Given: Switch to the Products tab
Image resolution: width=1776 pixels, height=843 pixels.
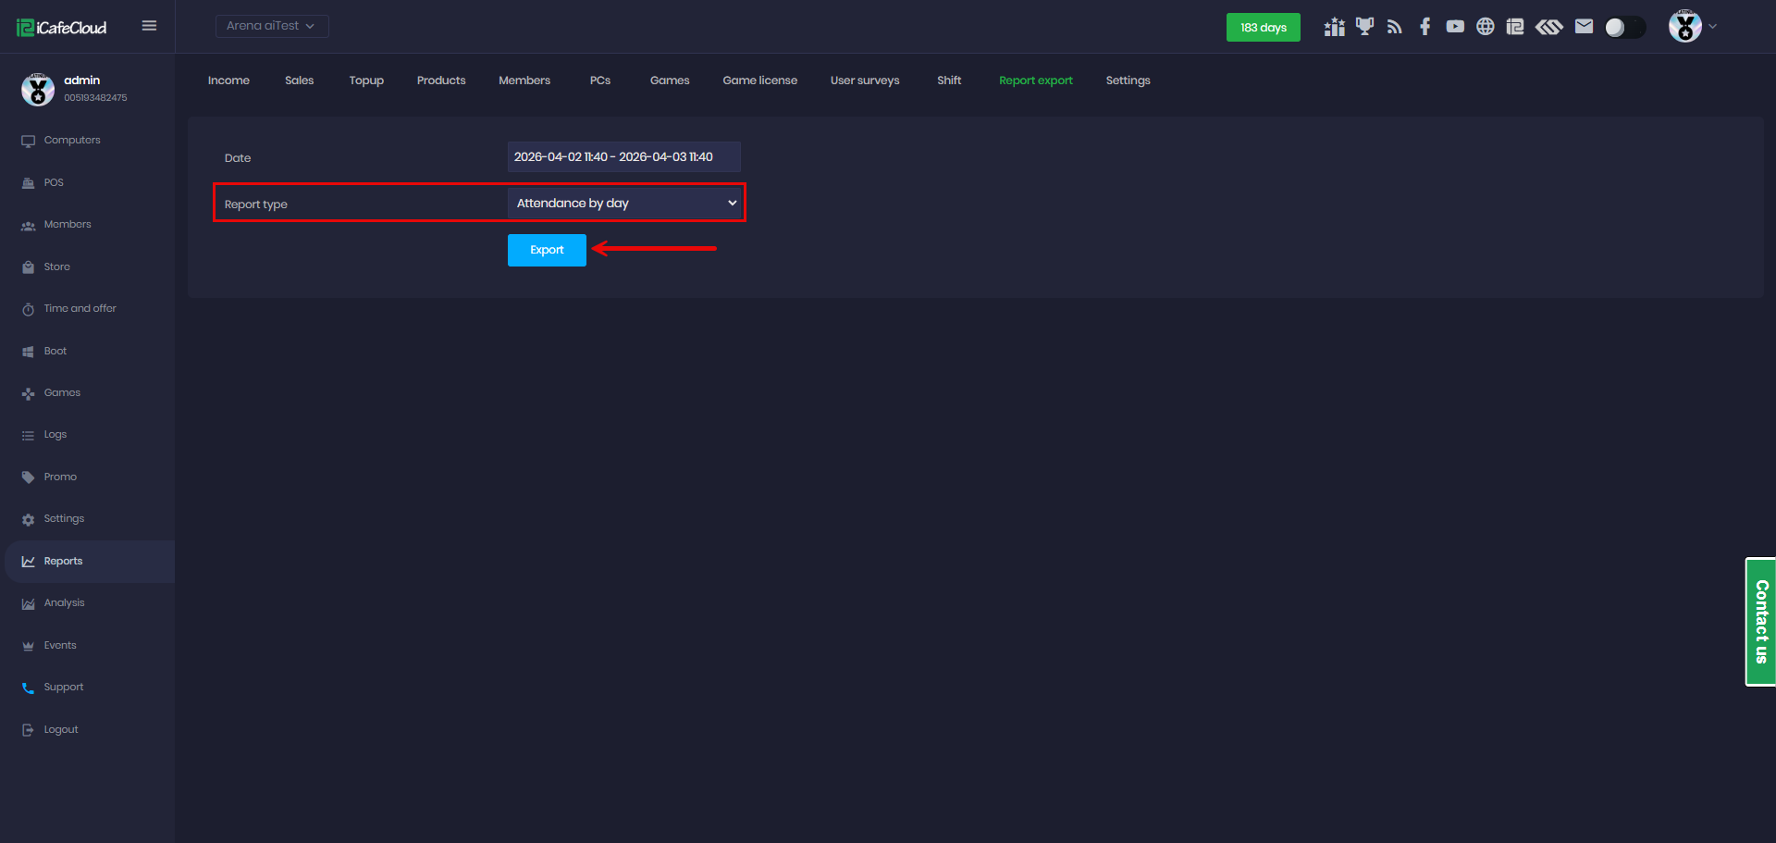Looking at the screenshot, I should tap(441, 81).
